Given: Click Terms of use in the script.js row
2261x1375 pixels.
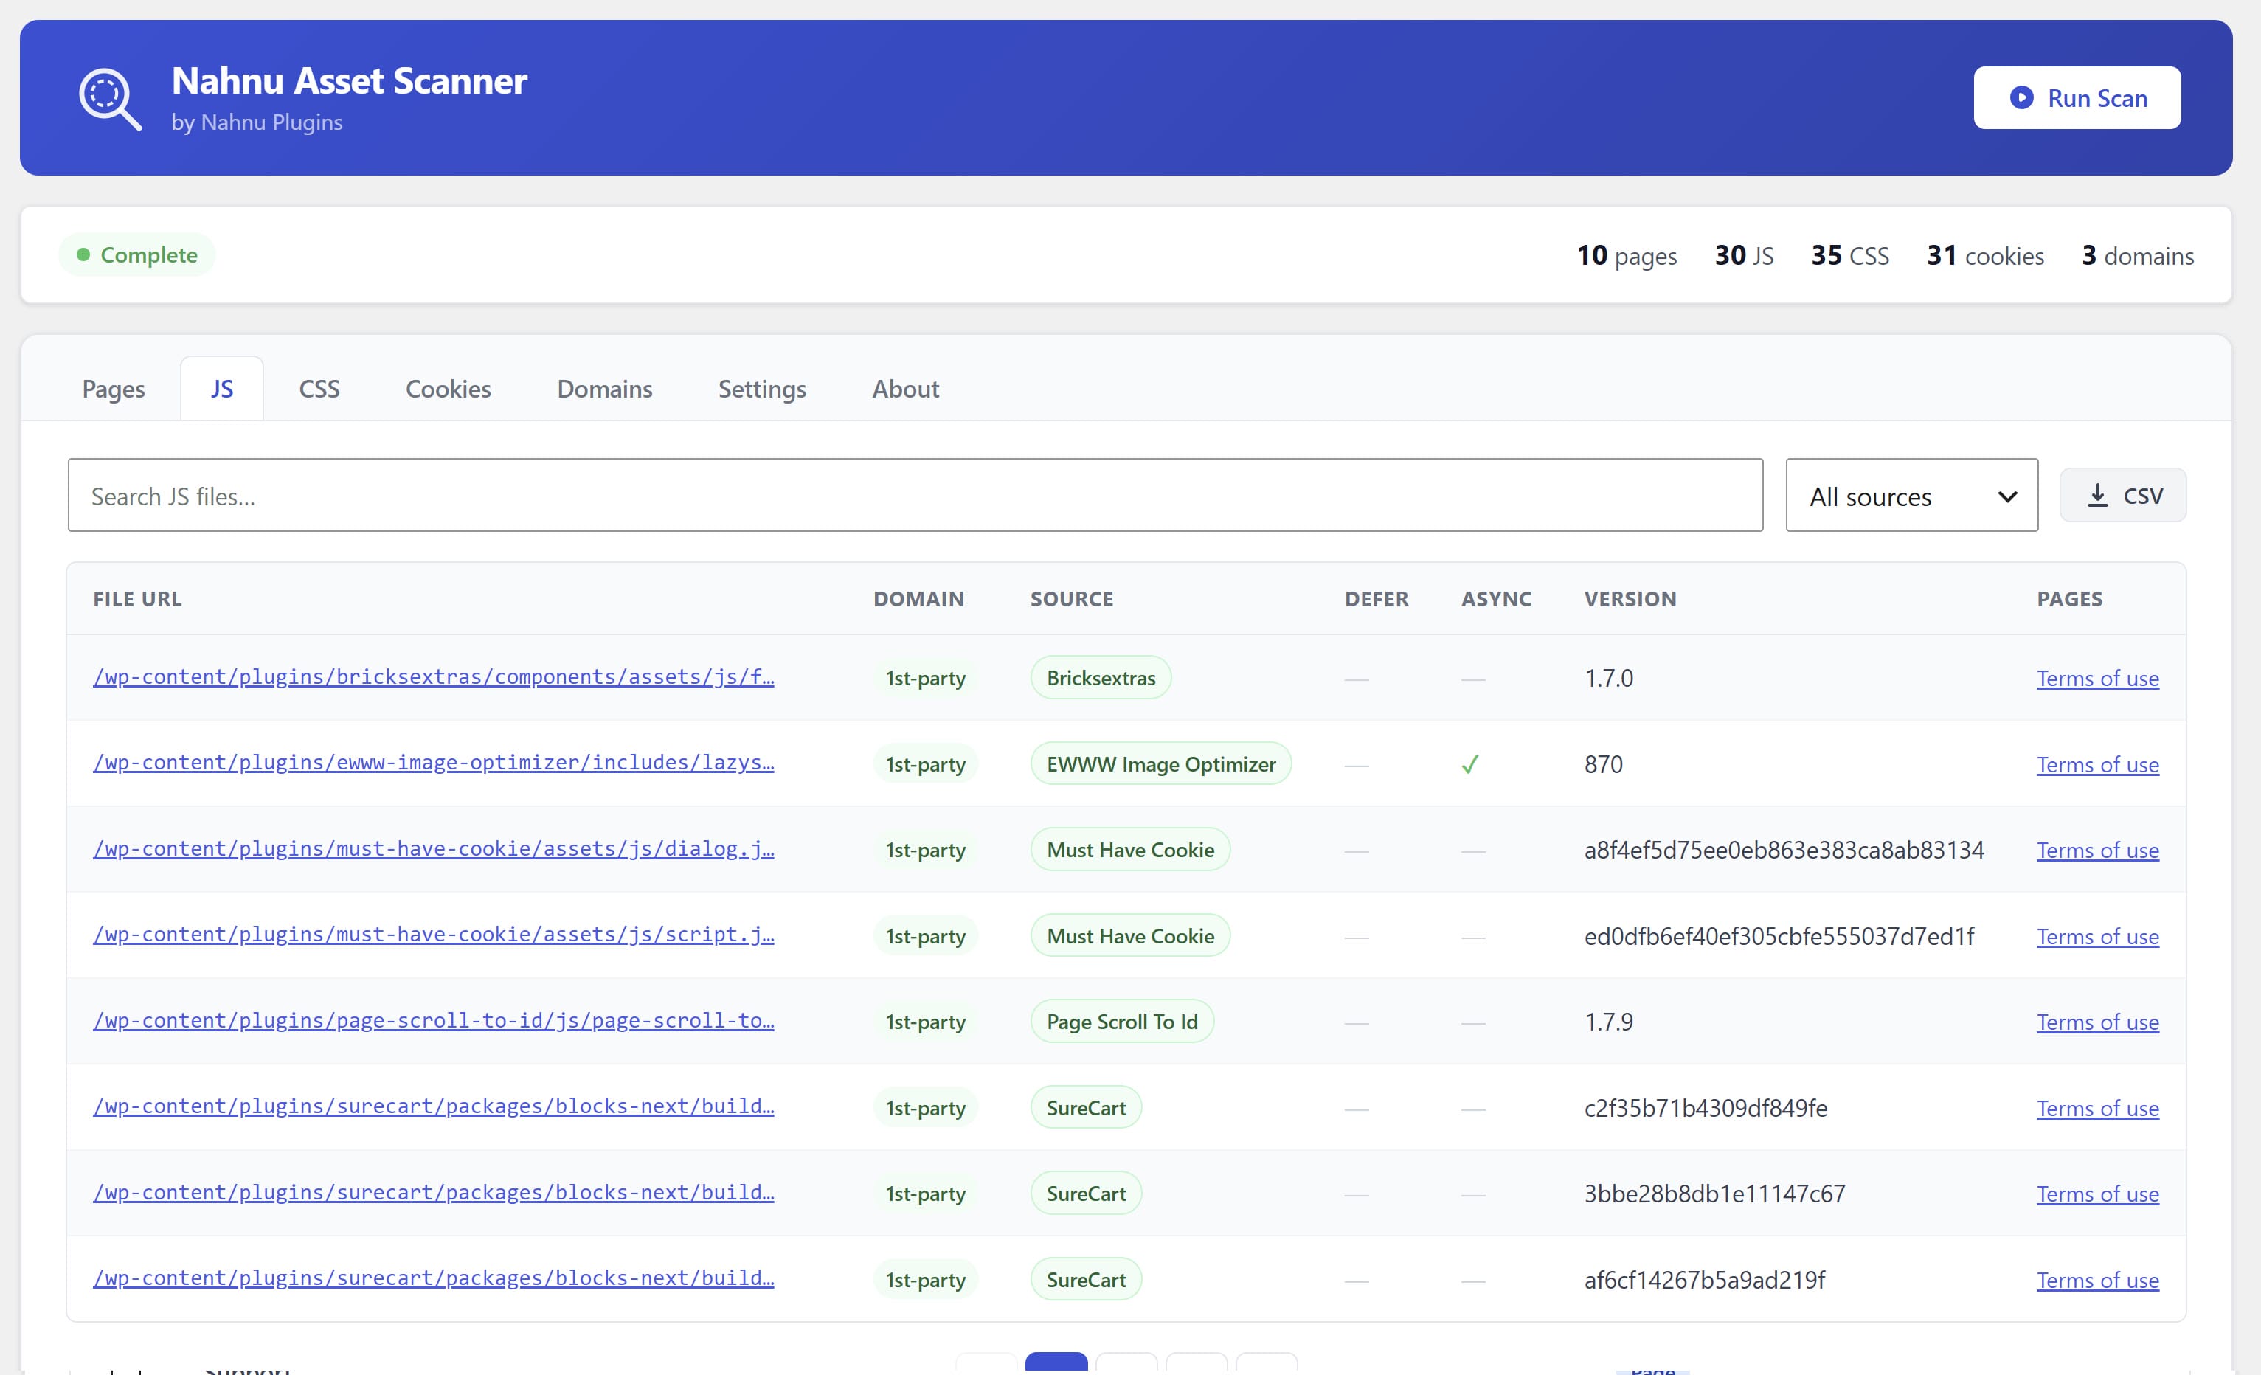Looking at the screenshot, I should tap(2098, 936).
